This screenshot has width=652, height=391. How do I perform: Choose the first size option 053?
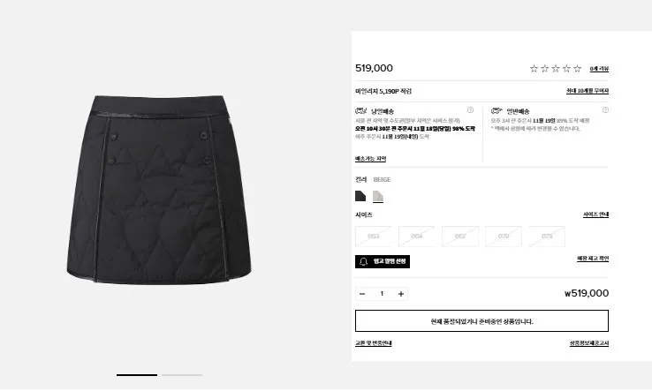coord(374,237)
